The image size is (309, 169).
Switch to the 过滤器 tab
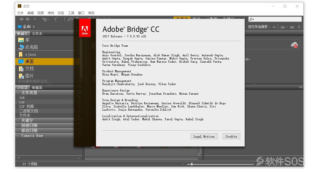(x=22, y=87)
